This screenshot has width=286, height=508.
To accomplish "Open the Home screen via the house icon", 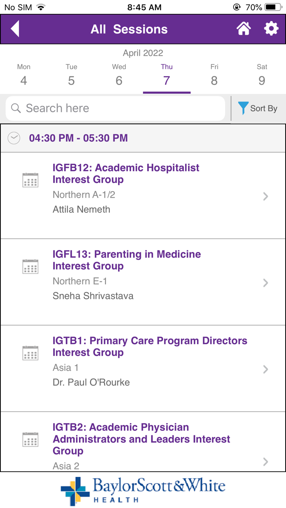I will [x=244, y=29].
